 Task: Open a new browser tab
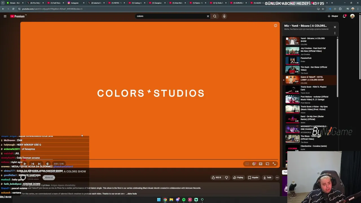[x=332, y=3]
